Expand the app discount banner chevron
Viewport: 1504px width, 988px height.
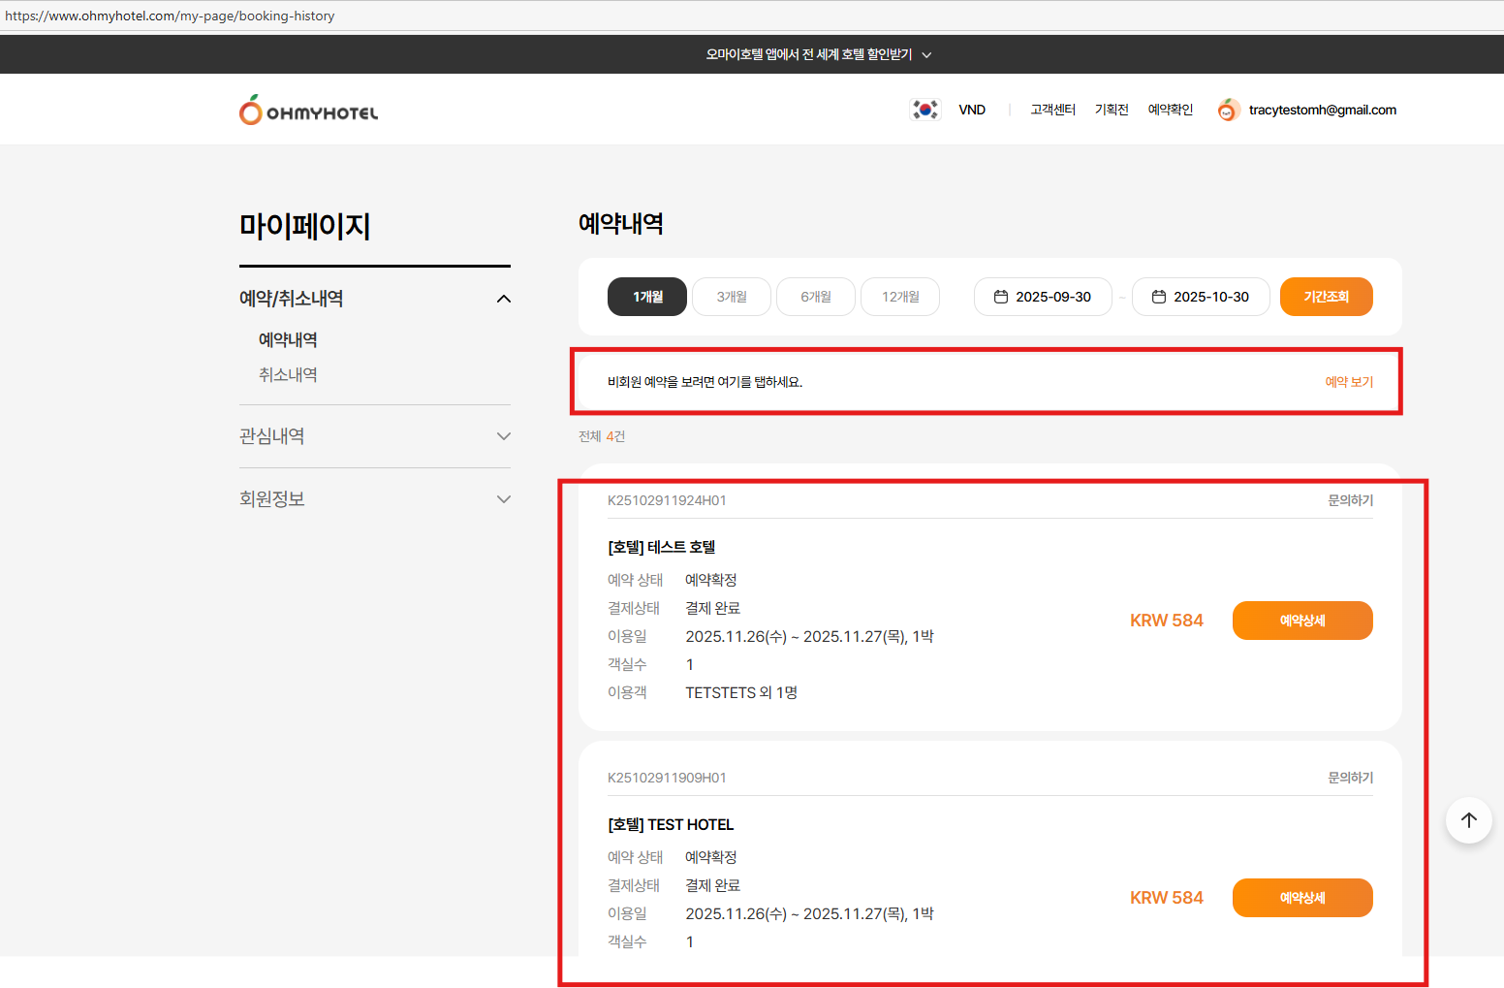pyautogui.click(x=926, y=55)
